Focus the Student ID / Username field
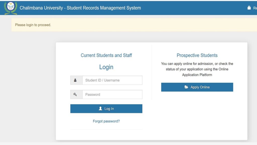Image resolution: width=257 pixels, height=145 pixels. [x=112, y=80]
